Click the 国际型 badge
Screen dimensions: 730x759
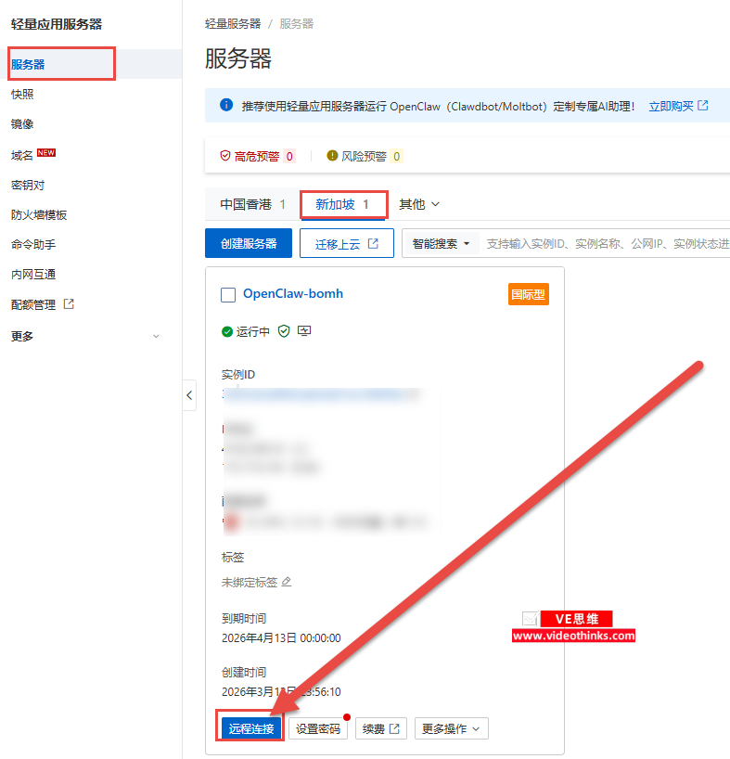click(529, 294)
